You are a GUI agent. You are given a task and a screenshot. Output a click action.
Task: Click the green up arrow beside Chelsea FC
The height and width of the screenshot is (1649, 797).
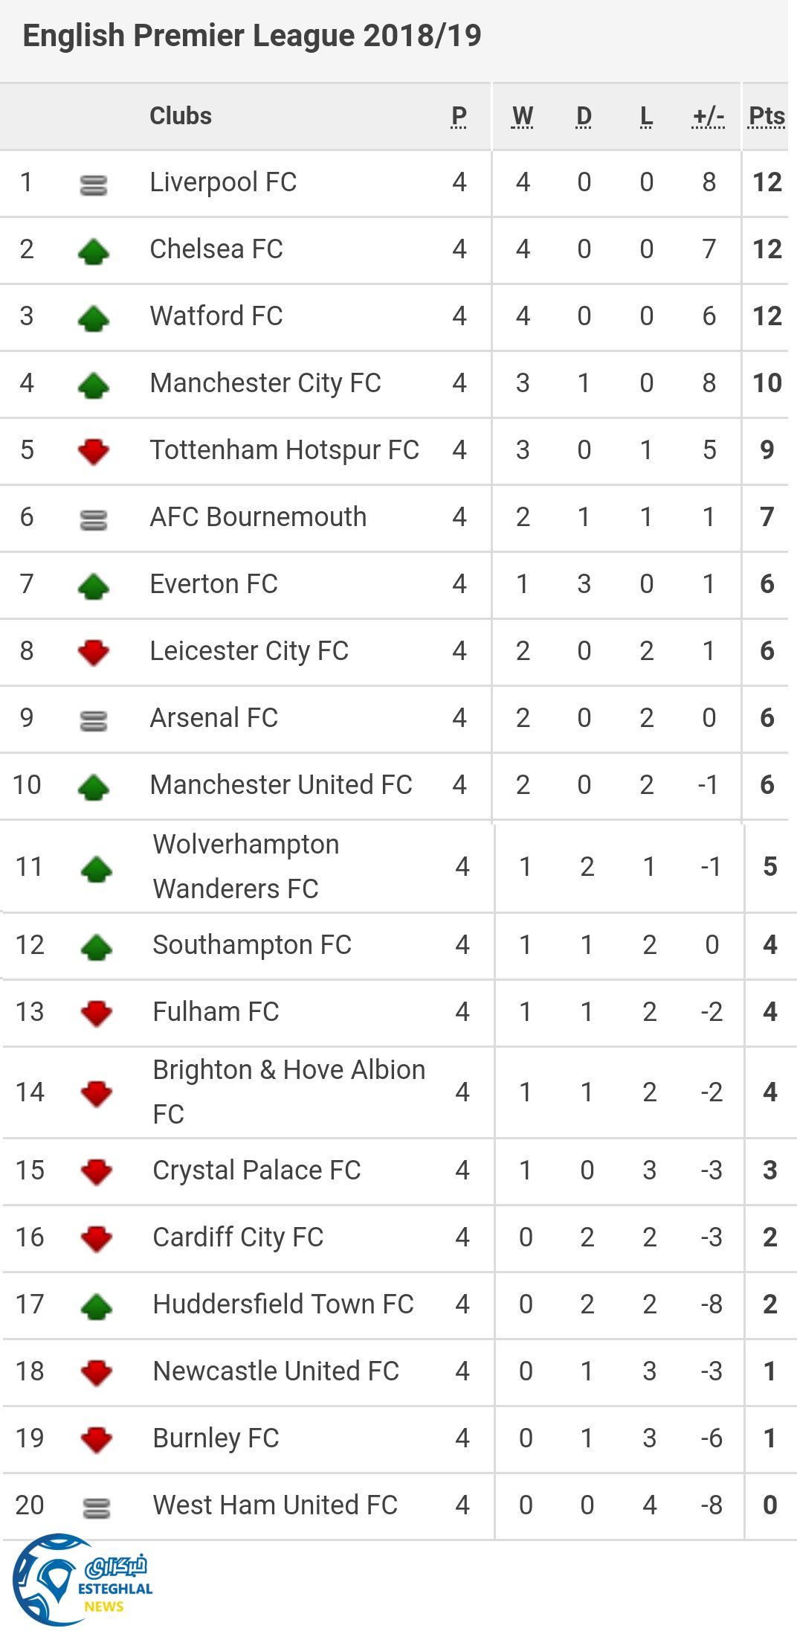click(94, 252)
